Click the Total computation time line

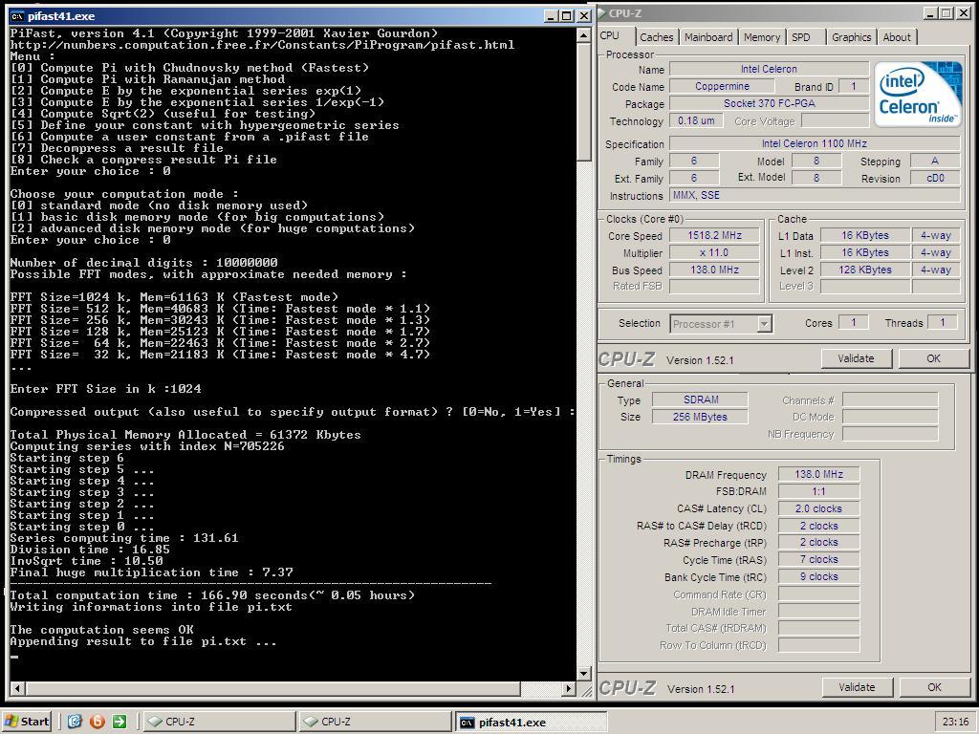[212, 595]
